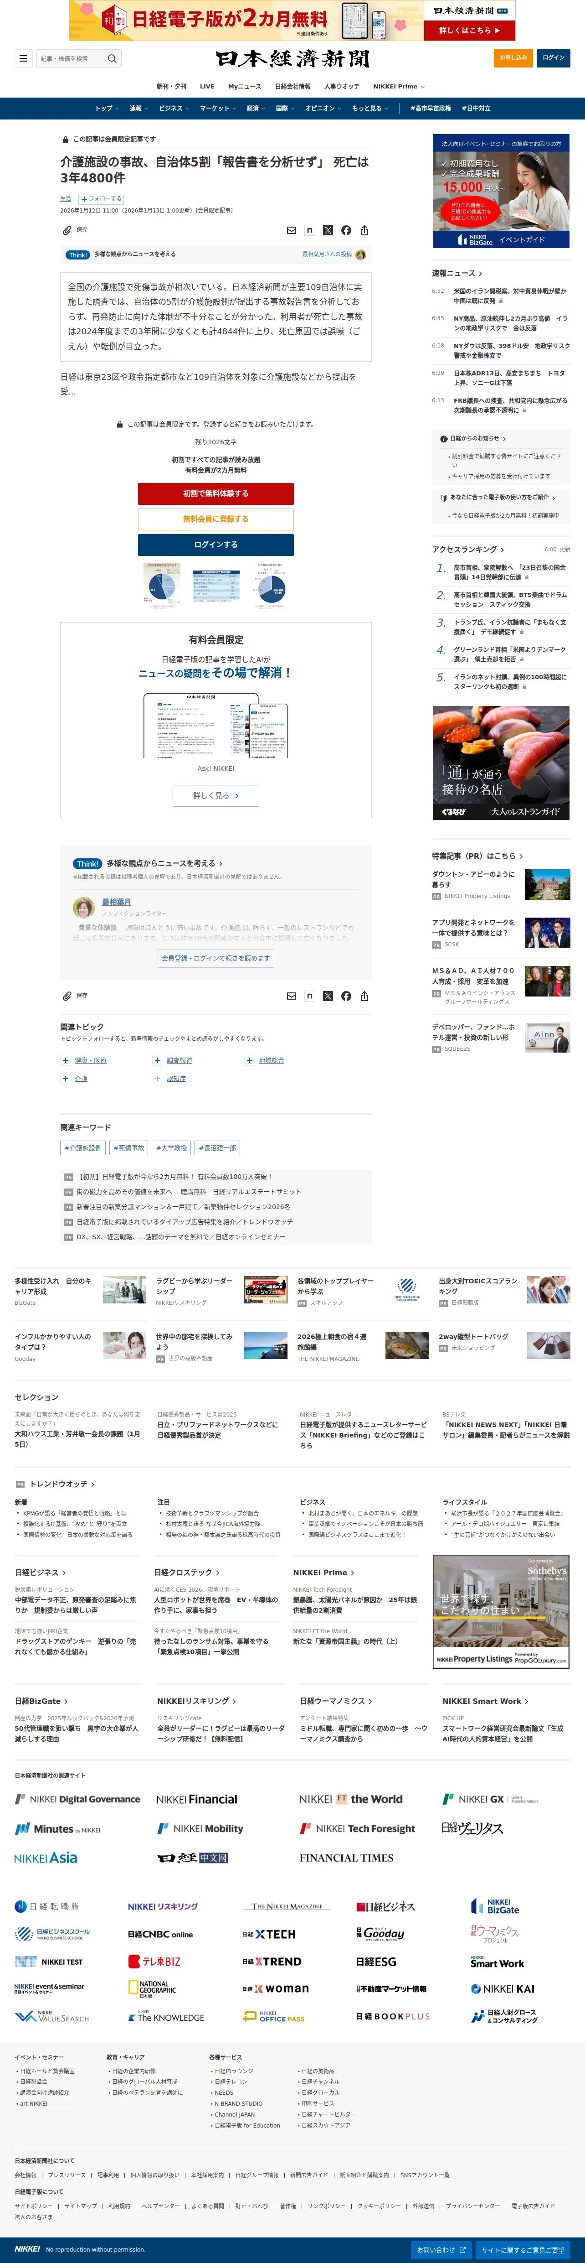Expand the トップ navigation dropdown
This screenshot has width=585, height=2263.
[107, 109]
